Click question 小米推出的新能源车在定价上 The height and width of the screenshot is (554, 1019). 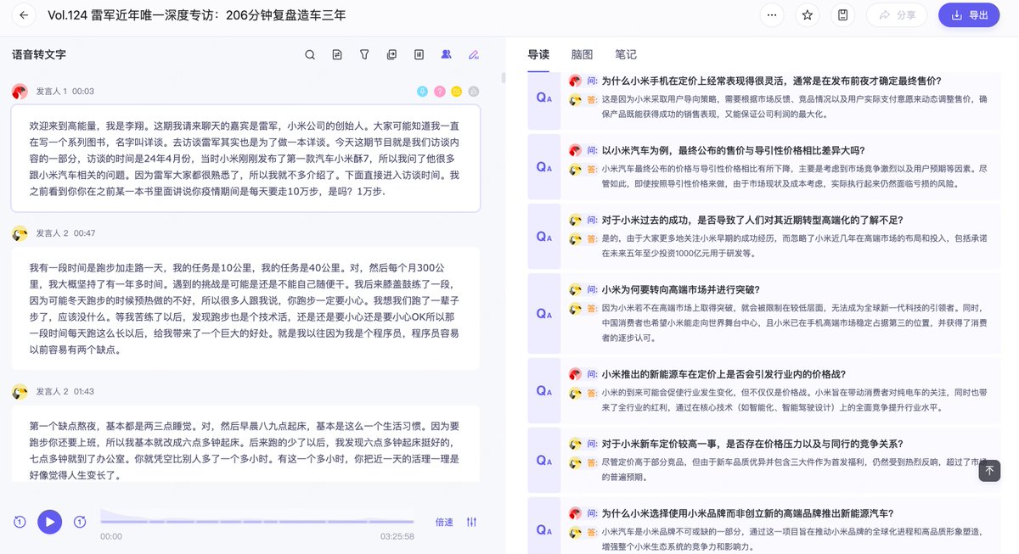723,374
